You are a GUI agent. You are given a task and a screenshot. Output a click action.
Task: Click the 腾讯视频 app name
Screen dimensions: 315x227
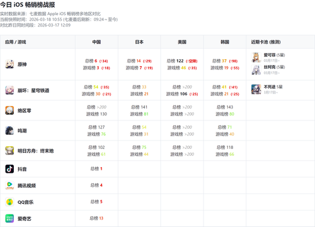coord(26,185)
